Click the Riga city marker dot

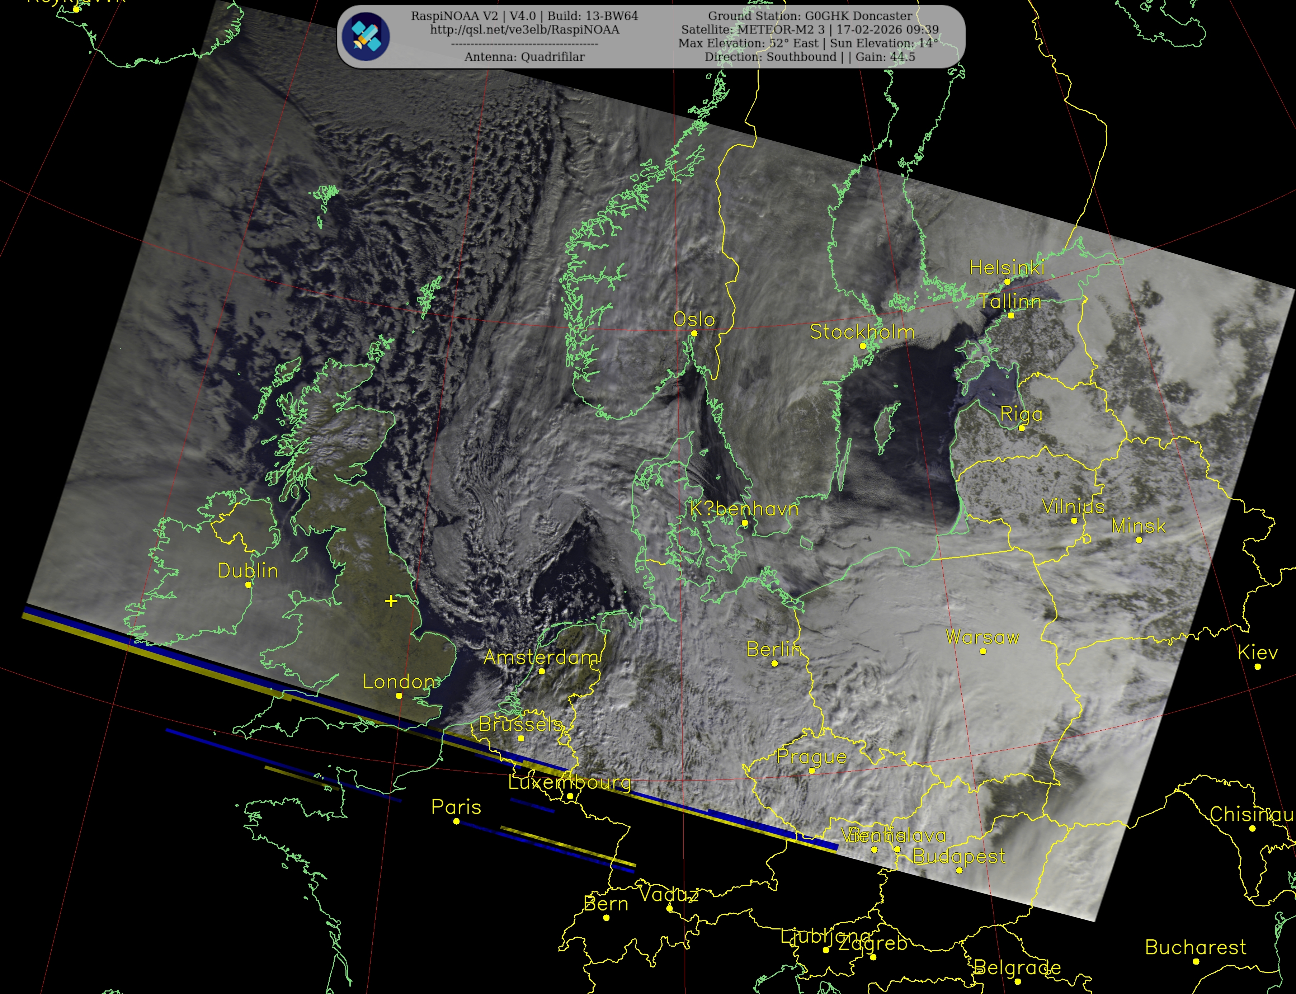(x=1022, y=428)
